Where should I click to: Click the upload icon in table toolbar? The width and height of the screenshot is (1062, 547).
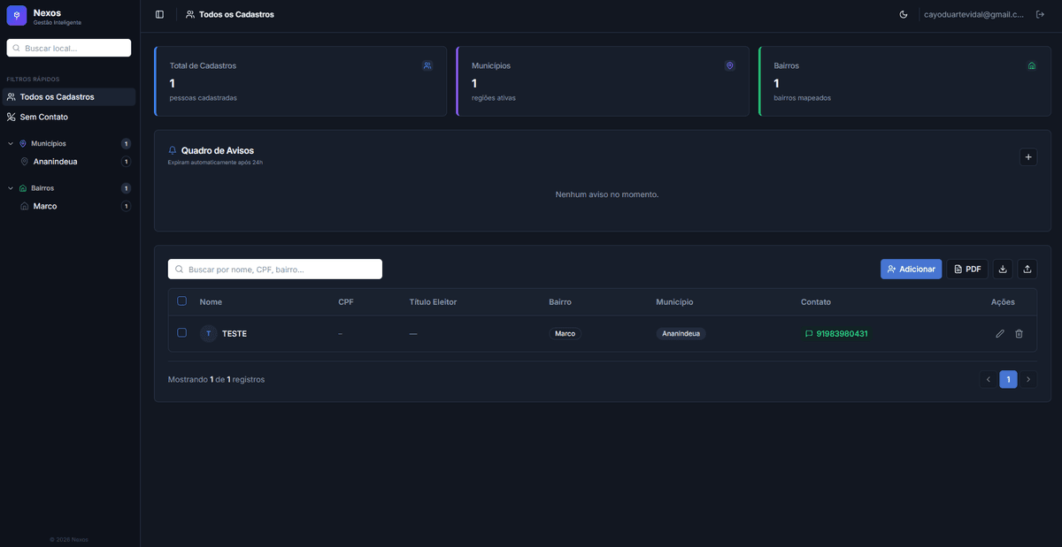[x=1027, y=270]
